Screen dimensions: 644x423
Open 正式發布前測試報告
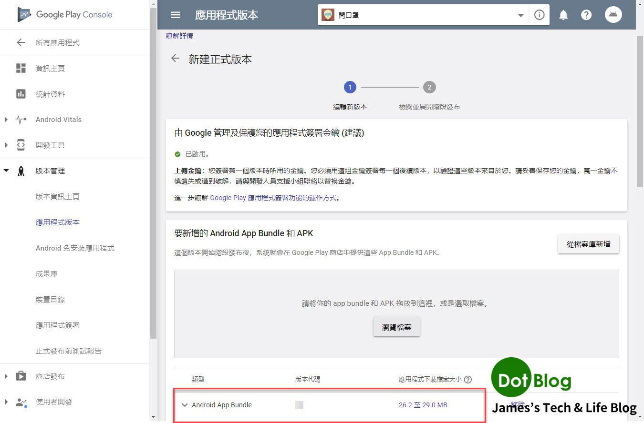pos(69,351)
